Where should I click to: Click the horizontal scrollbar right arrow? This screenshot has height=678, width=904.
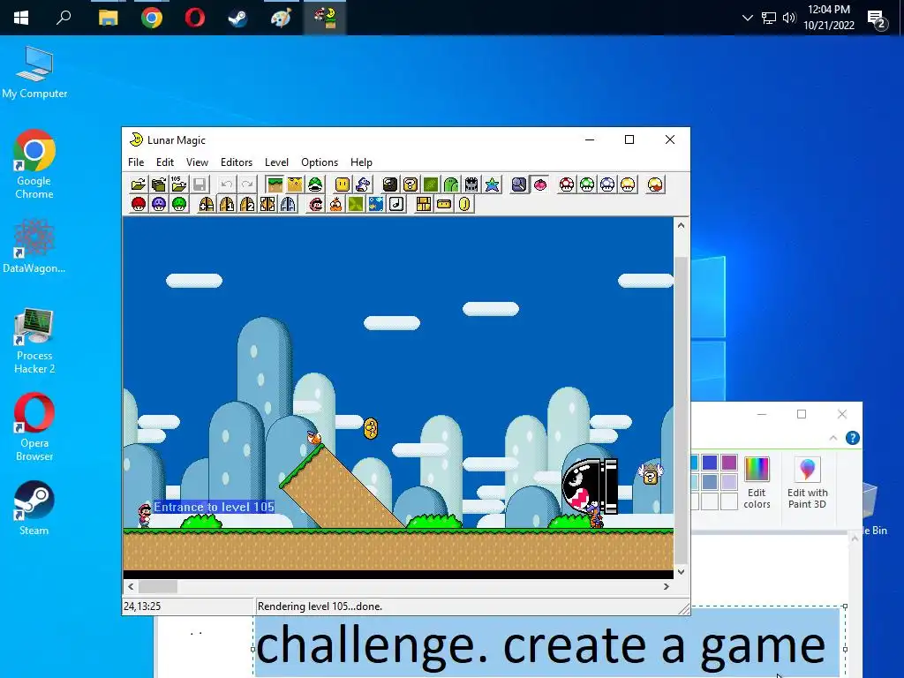point(667,586)
